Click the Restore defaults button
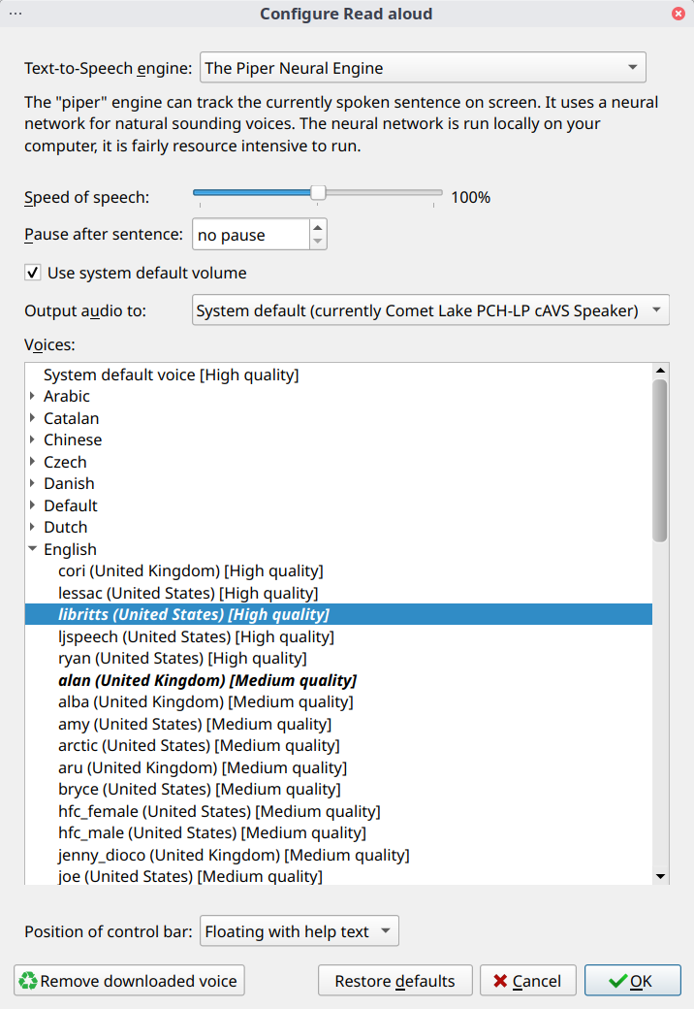Image resolution: width=694 pixels, height=1009 pixels. (x=394, y=981)
